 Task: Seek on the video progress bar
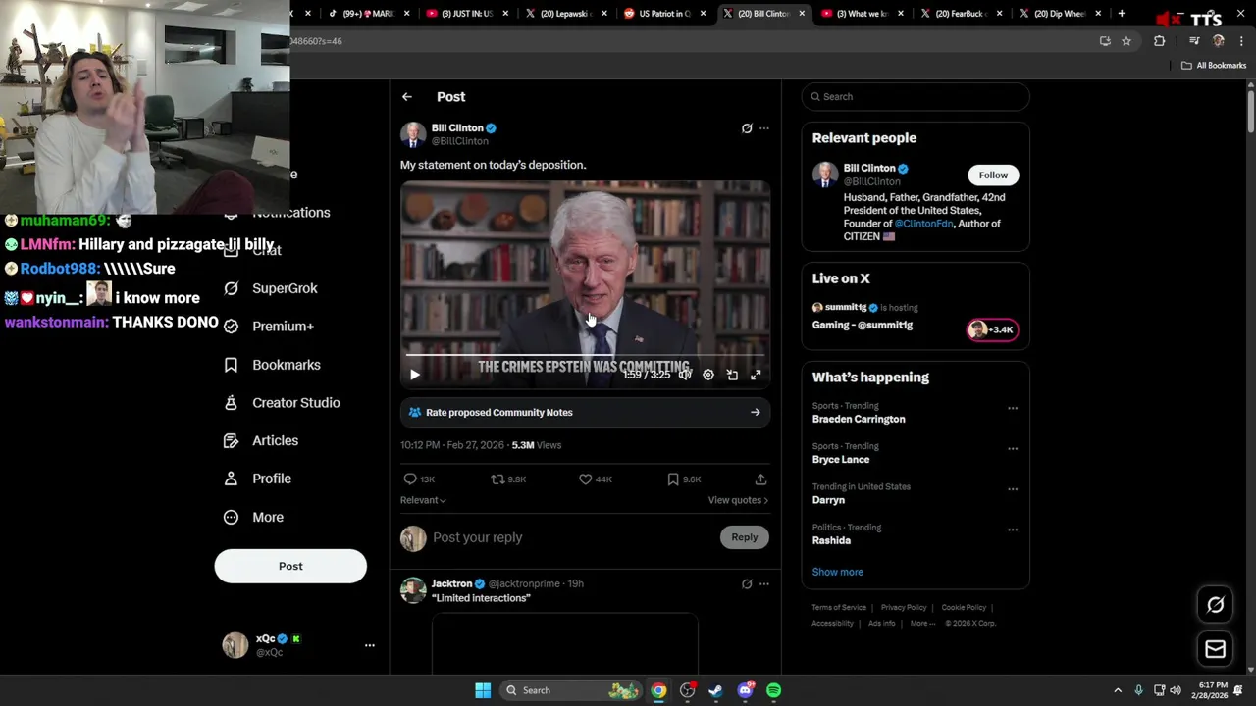coord(585,355)
